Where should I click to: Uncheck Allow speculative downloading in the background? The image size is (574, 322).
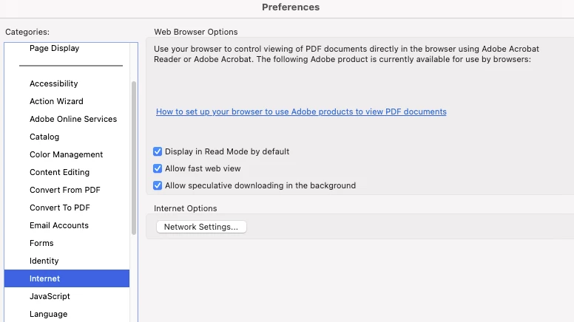(158, 185)
